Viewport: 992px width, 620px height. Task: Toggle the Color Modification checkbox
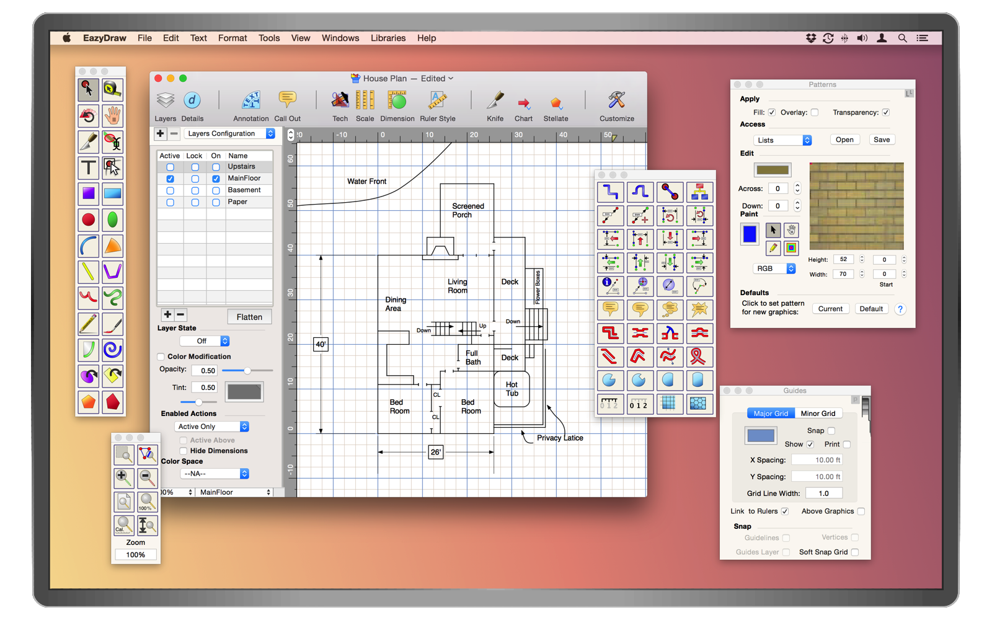point(161,356)
